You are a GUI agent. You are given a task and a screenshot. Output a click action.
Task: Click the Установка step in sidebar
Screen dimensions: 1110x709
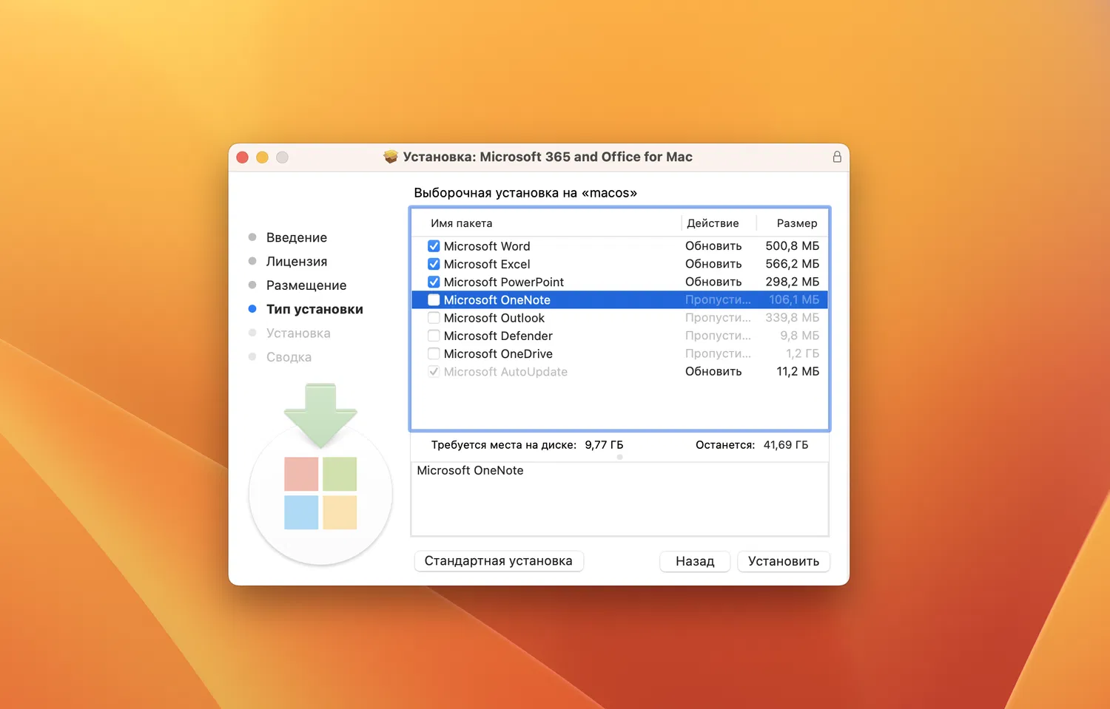click(298, 333)
